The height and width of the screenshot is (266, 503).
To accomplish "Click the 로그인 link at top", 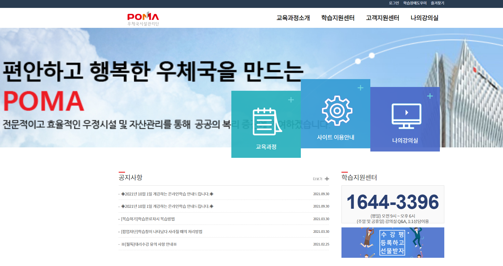I will pyautogui.click(x=394, y=3).
